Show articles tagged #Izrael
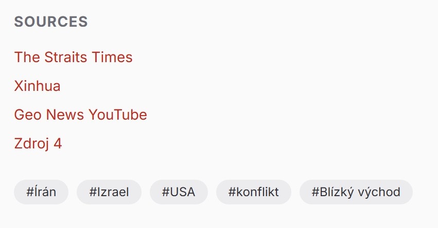The height and width of the screenshot is (228, 438). pyautogui.click(x=109, y=192)
